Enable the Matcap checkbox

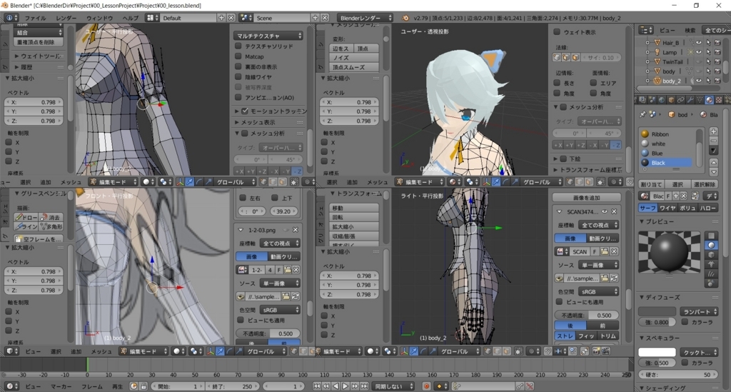coord(238,56)
